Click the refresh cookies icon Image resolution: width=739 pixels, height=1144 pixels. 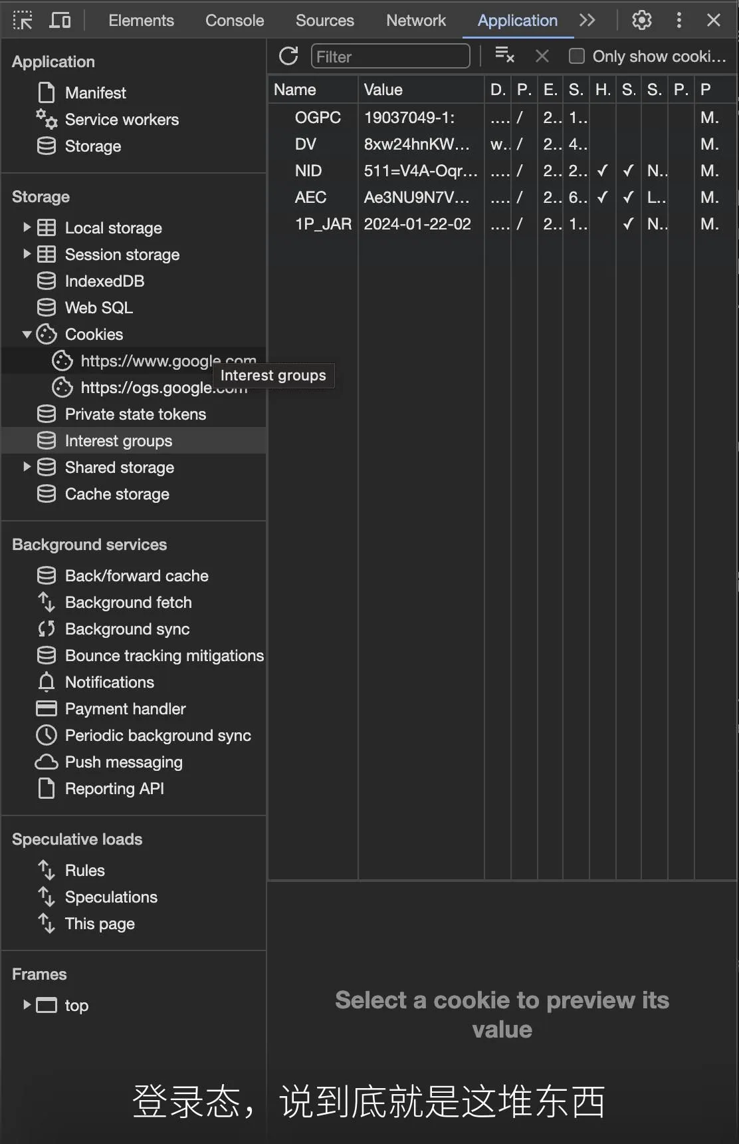[288, 57]
